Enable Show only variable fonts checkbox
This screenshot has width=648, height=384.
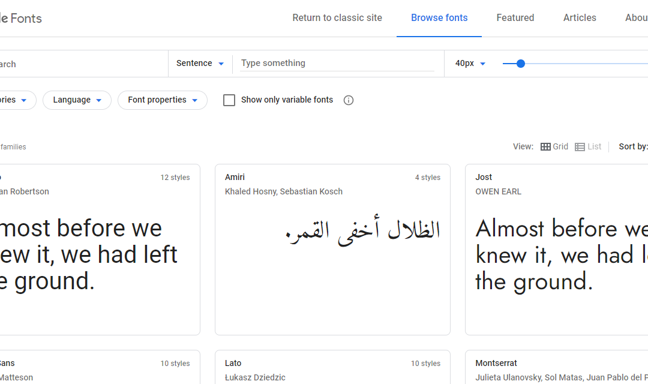(229, 100)
